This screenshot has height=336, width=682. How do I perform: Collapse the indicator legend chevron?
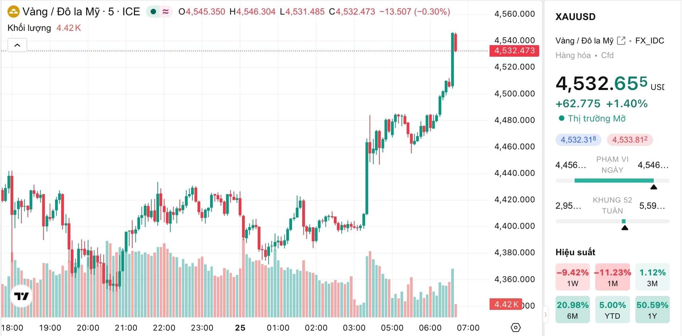coord(17,45)
